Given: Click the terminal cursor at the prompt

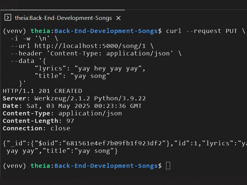Looking at the screenshot, I should click(x=168, y=166).
